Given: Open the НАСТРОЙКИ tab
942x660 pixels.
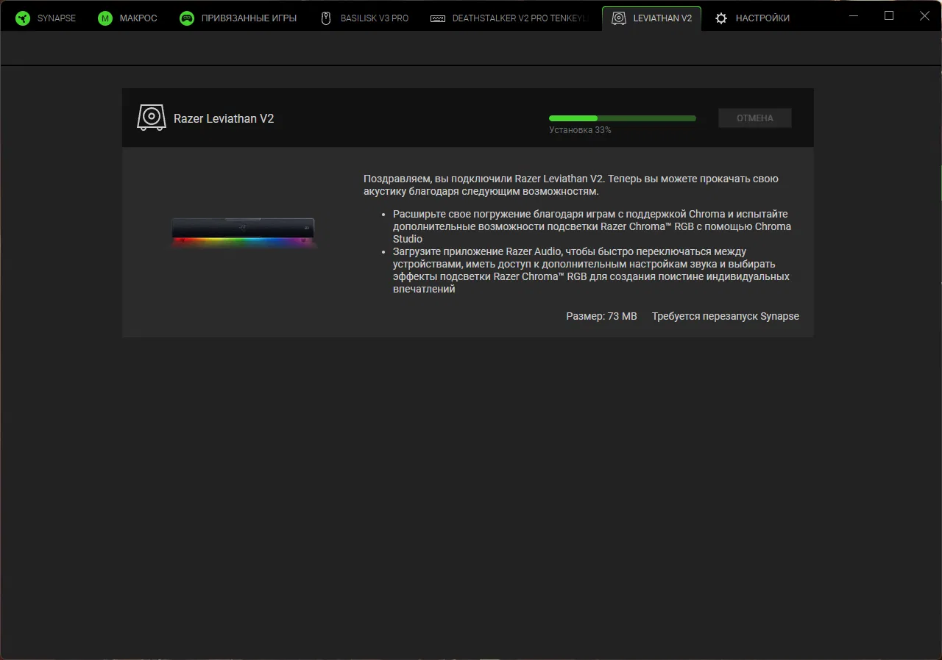Looking at the screenshot, I should click(752, 18).
